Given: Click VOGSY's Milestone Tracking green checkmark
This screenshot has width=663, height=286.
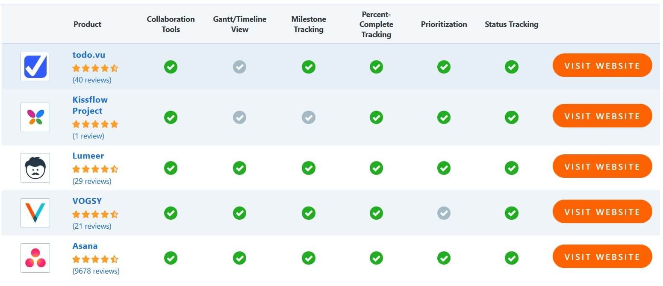Looking at the screenshot, I should [309, 213].
